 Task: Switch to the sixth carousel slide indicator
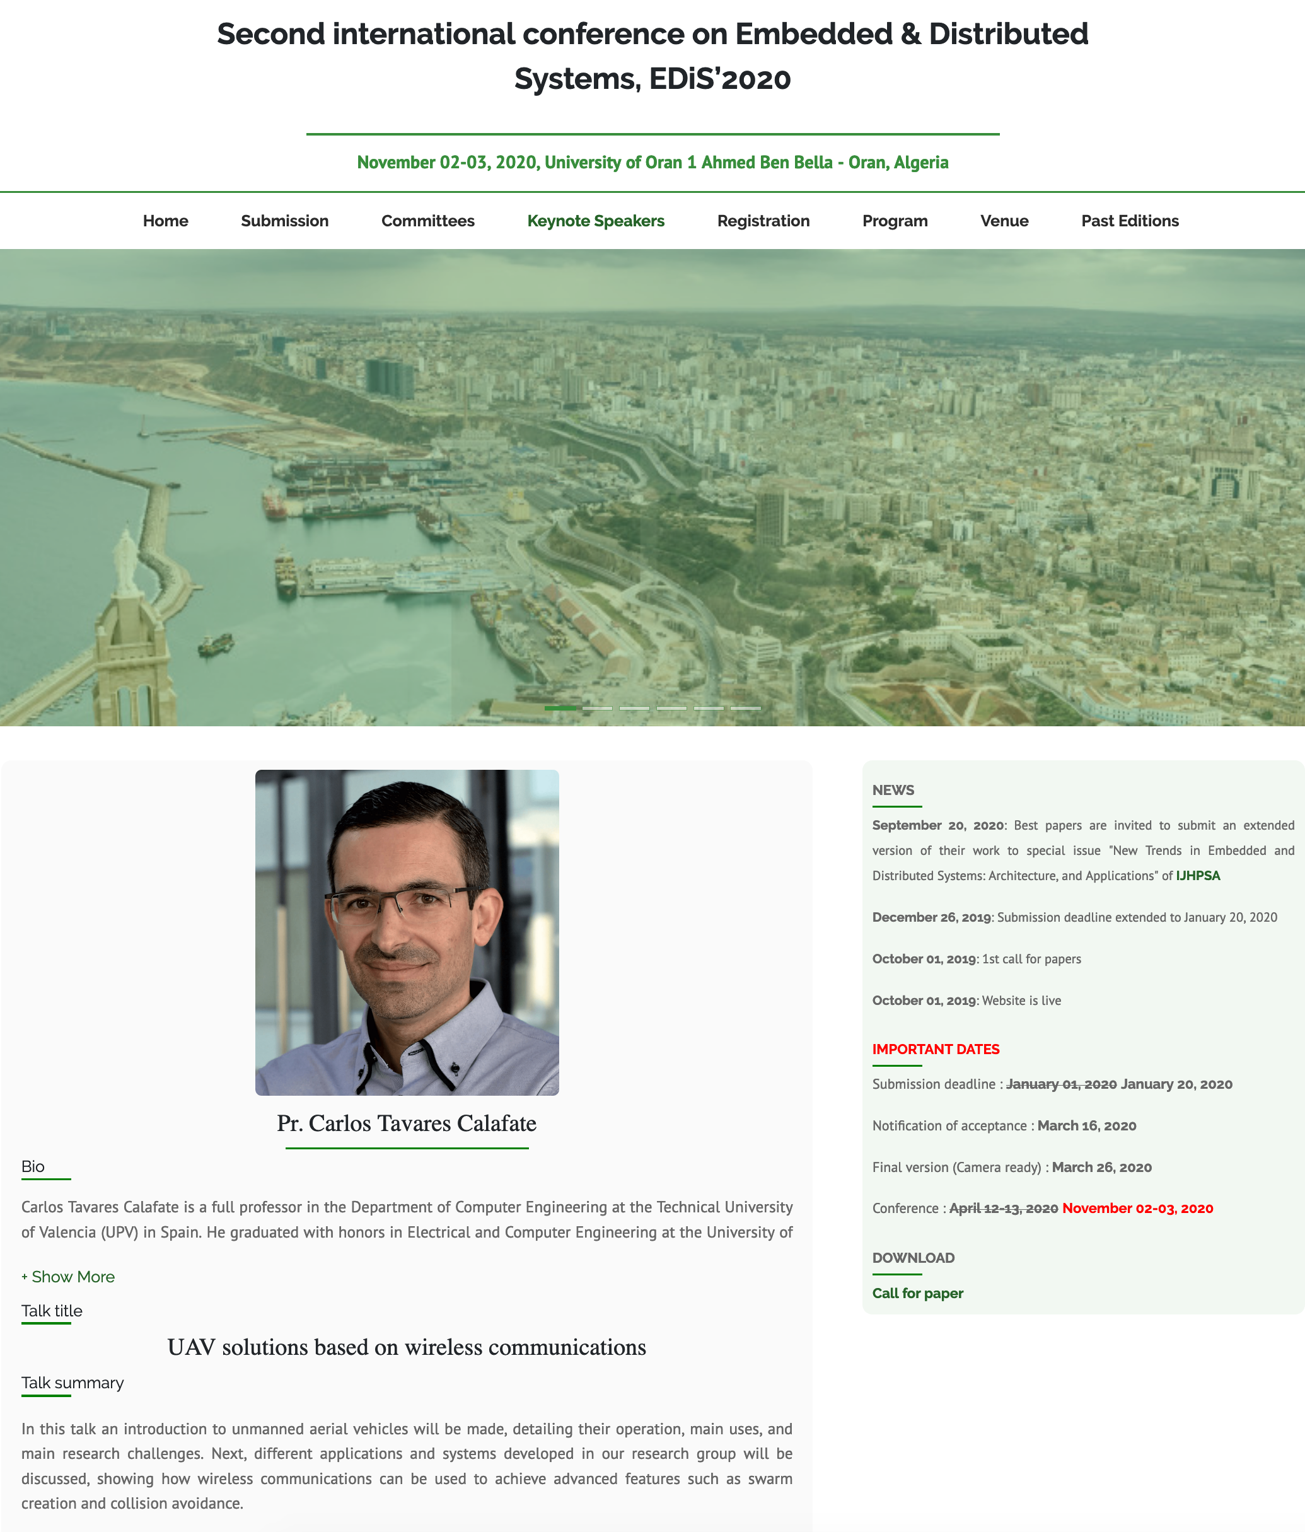click(745, 709)
